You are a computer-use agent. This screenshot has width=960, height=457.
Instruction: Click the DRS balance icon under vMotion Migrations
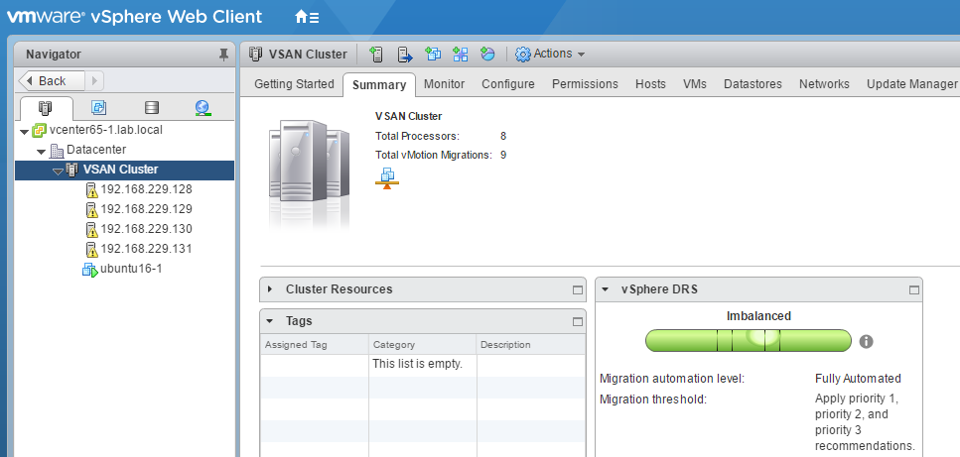pyautogui.click(x=387, y=177)
